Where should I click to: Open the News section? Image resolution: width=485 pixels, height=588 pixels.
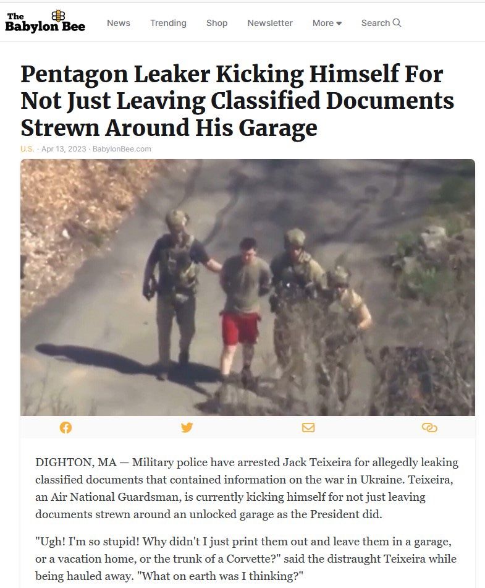coord(119,23)
